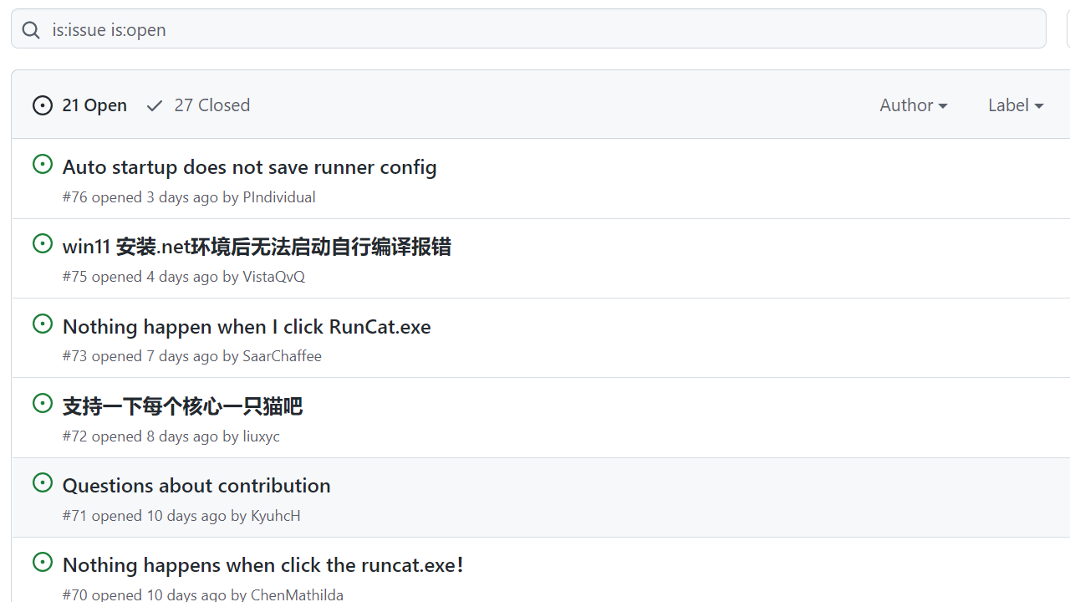The height and width of the screenshot is (602, 1070).
Task: Click the green open icon next to issue #75
Action: 43,243
